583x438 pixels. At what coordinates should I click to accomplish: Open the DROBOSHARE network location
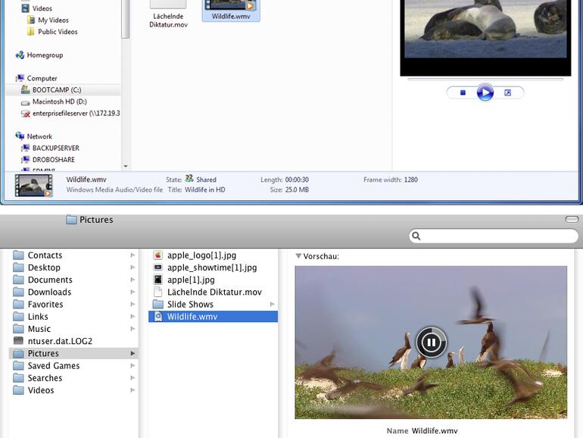tap(53, 160)
